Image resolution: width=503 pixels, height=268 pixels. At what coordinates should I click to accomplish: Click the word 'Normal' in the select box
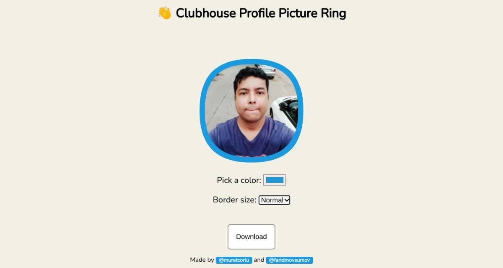point(272,200)
